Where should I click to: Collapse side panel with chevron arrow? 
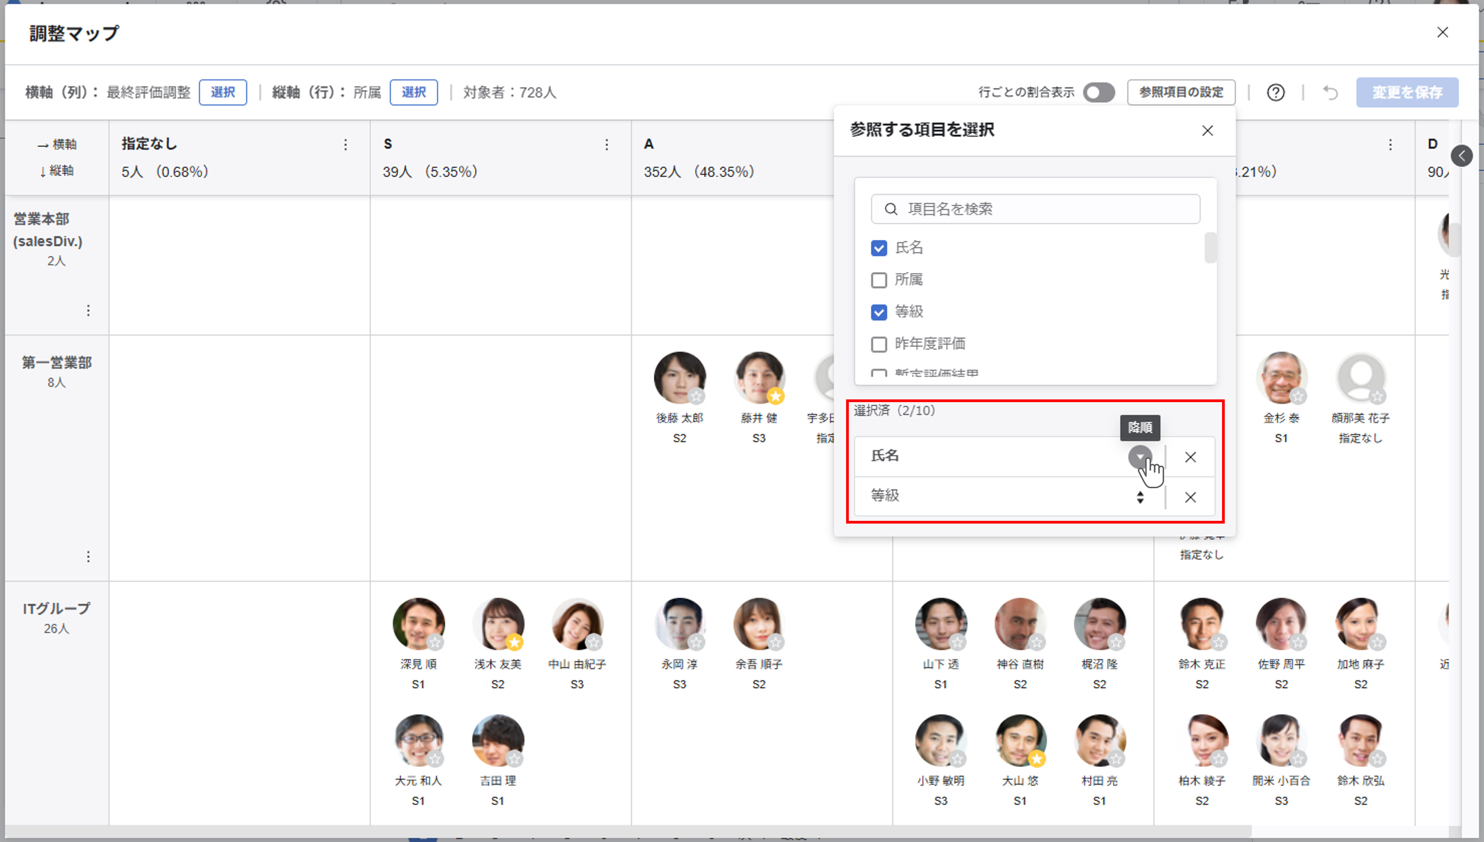coord(1462,155)
